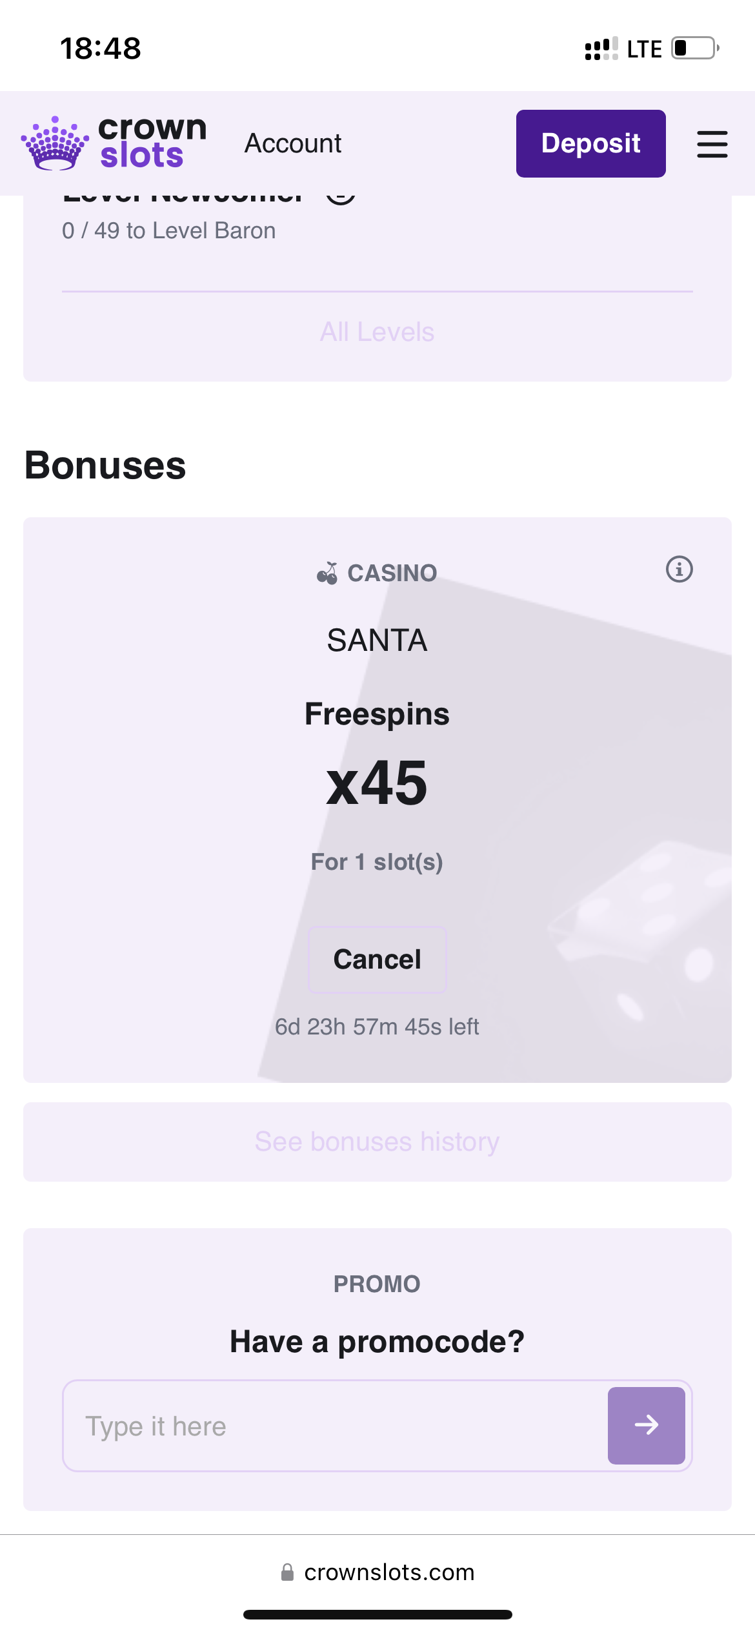Click the level progress bar line
The image size is (755, 1635).
[377, 292]
